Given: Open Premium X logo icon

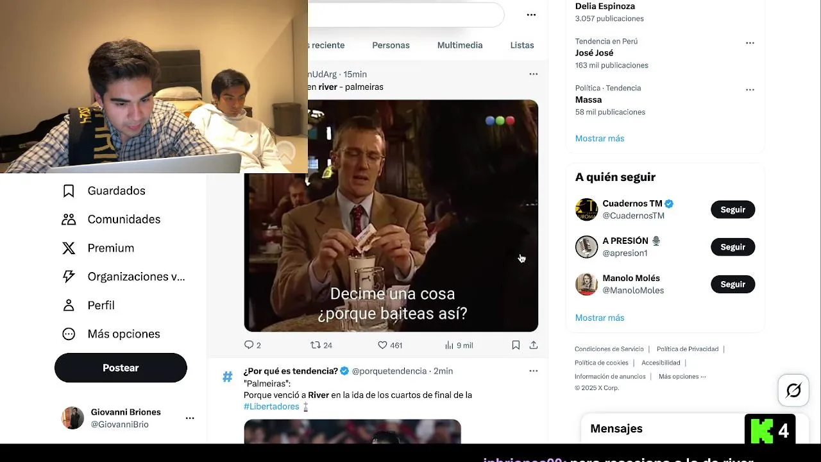Looking at the screenshot, I should pyautogui.click(x=69, y=248).
